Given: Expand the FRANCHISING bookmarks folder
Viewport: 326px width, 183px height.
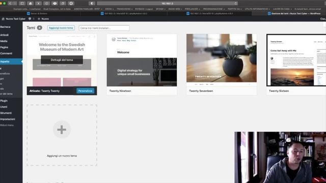Looking at the screenshot, I should click(x=124, y=9).
